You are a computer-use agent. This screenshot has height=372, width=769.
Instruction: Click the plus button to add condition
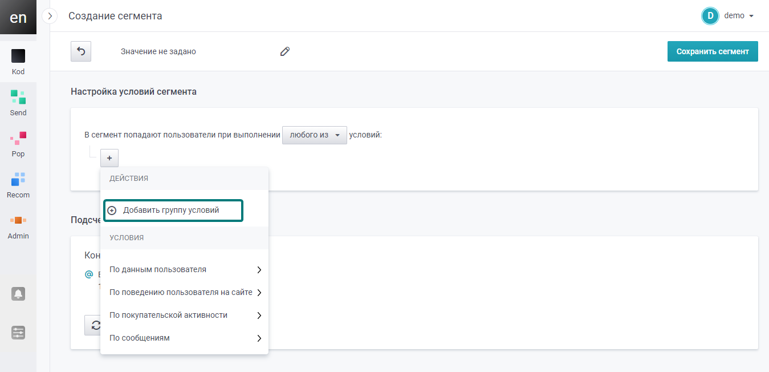109,158
